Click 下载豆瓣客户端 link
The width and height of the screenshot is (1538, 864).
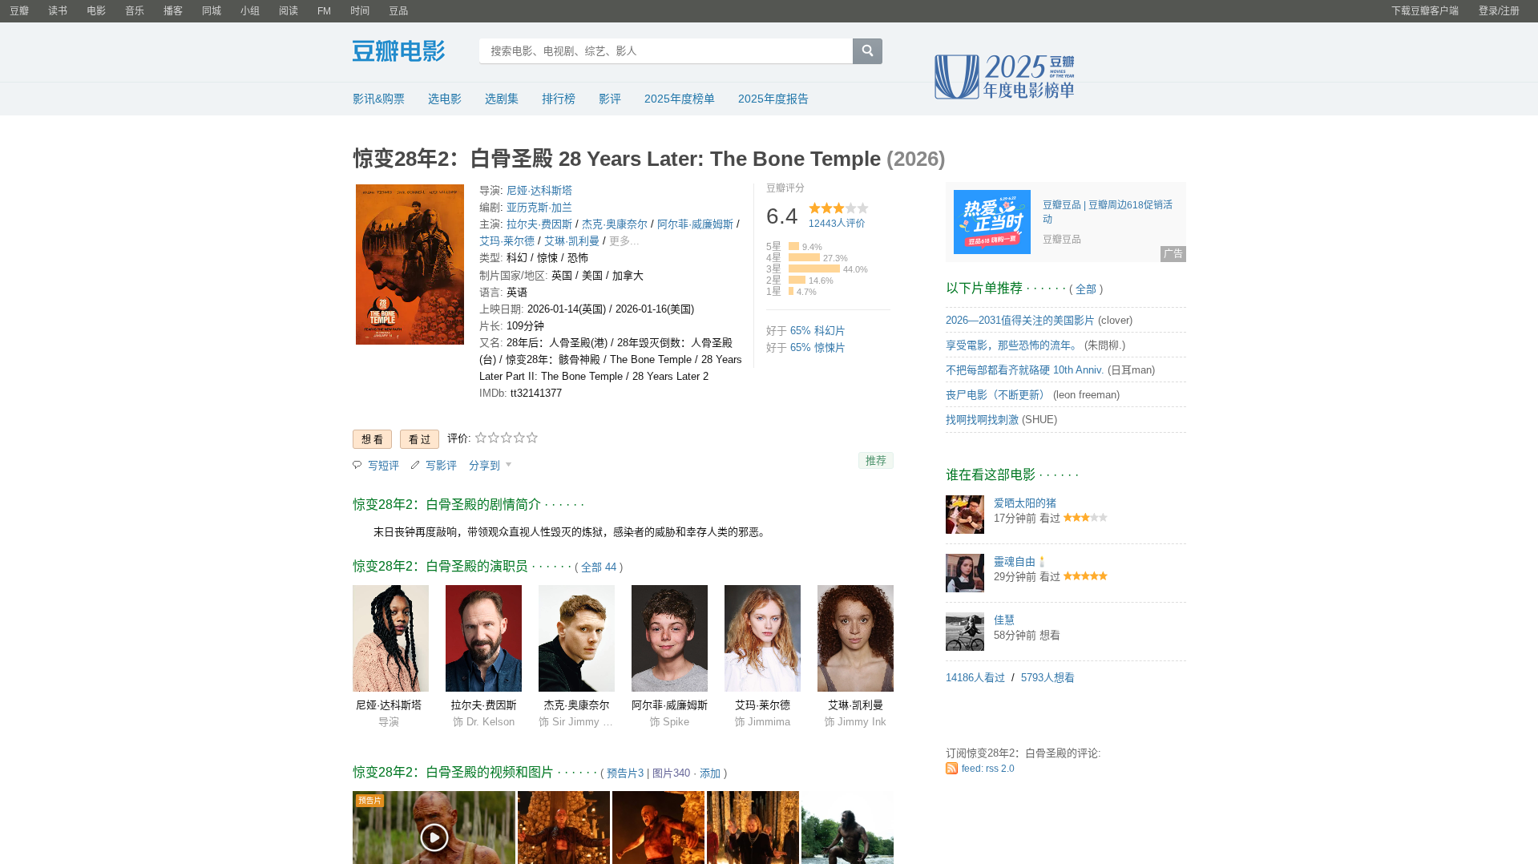tap(1425, 11)
